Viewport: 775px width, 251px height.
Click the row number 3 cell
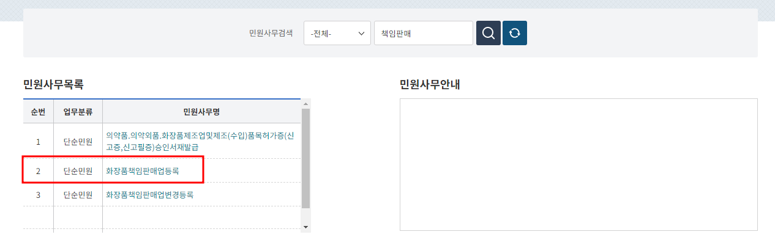click(38, 195)
